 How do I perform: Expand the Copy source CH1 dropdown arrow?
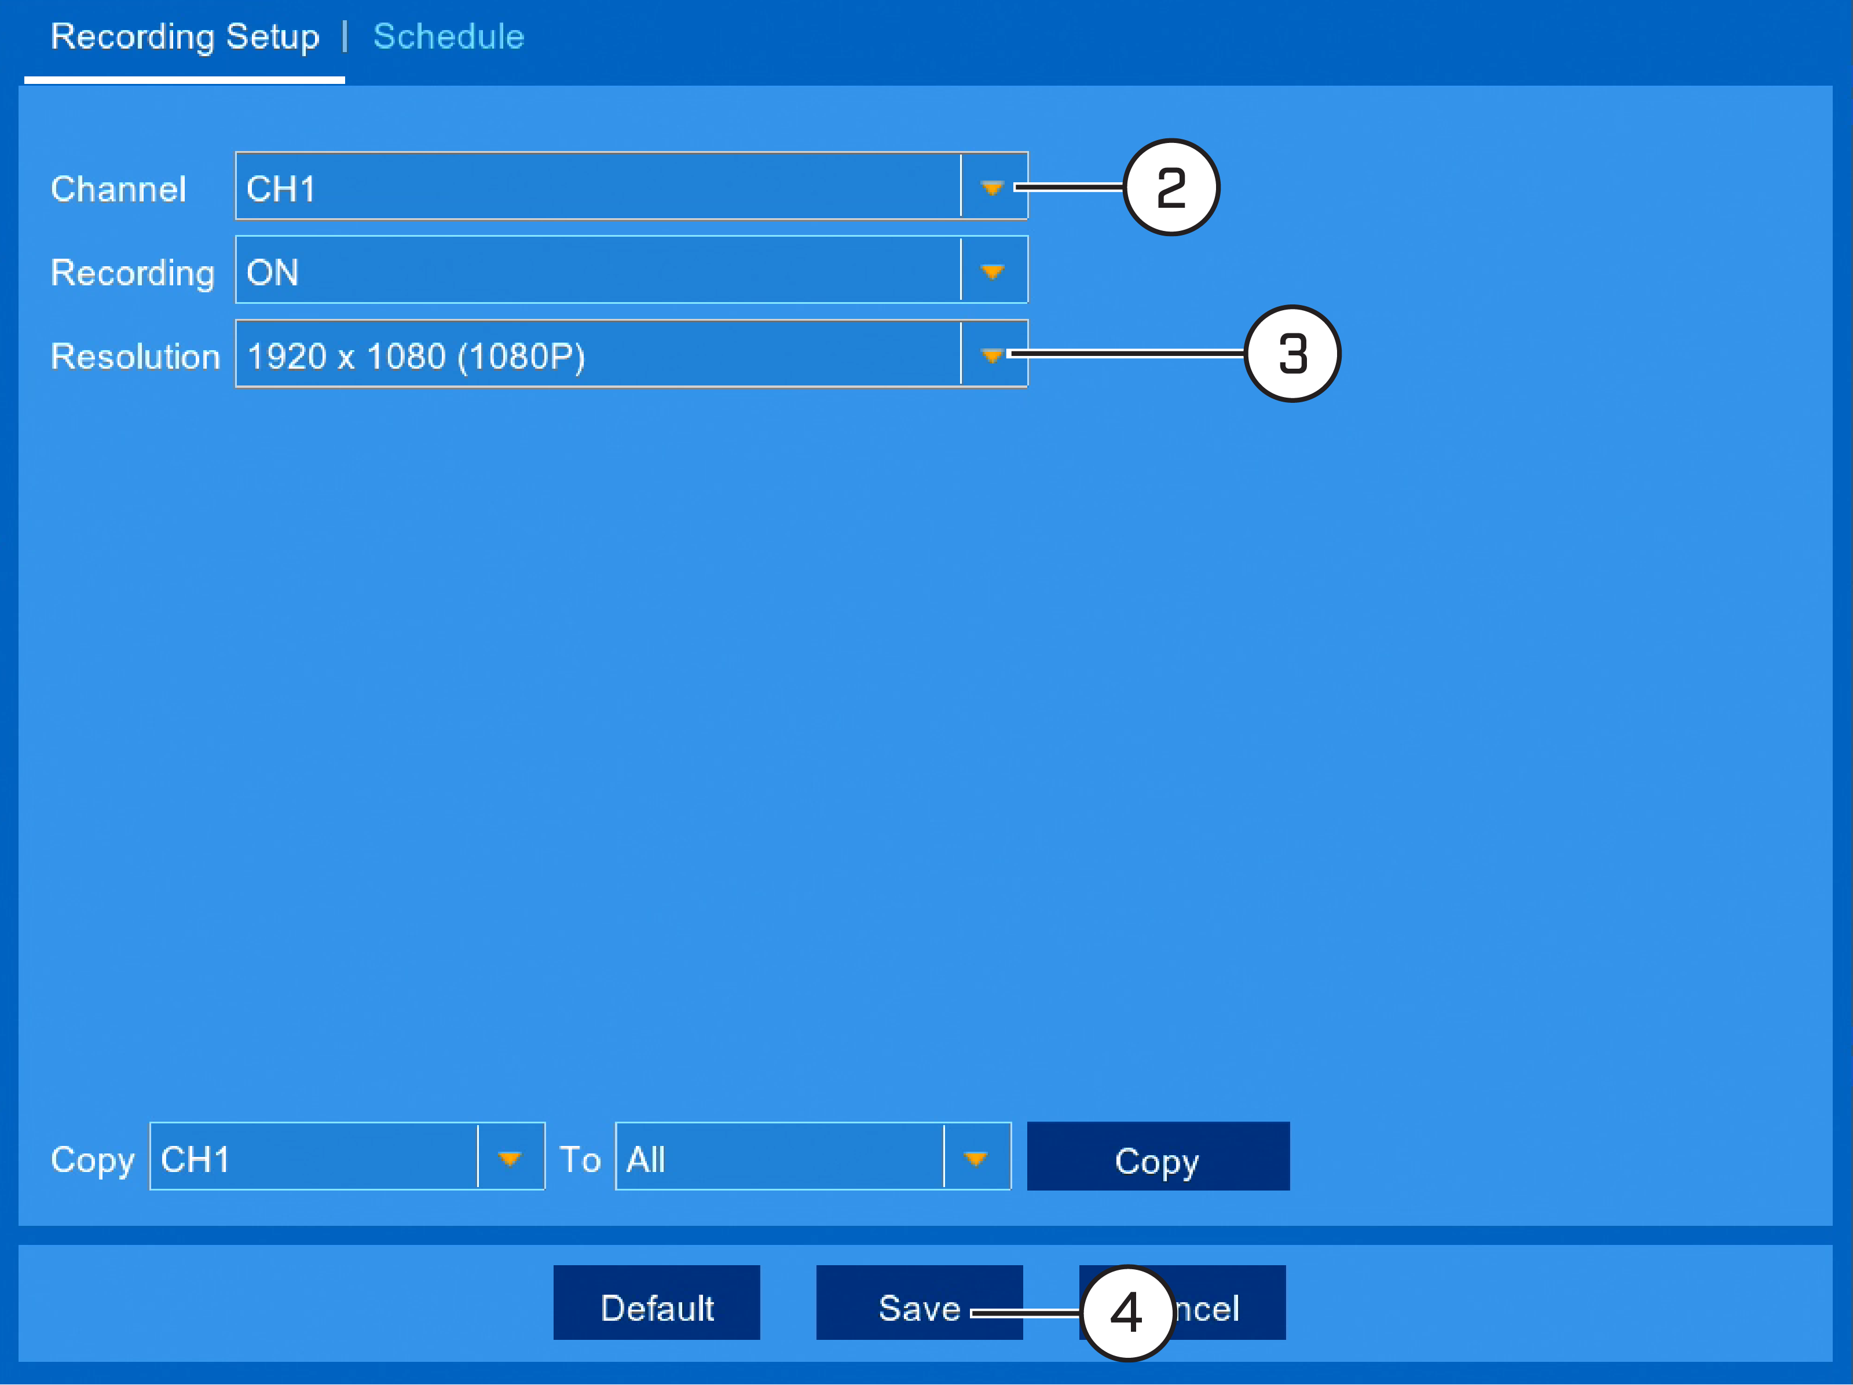(510, 1156)
